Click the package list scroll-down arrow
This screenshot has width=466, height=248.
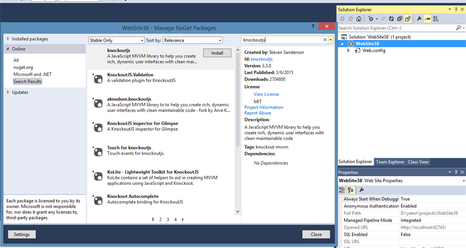238,212
